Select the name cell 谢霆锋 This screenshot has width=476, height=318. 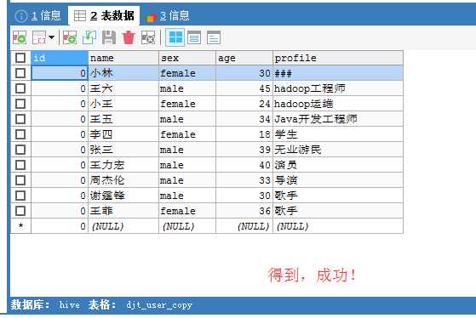point(123,196)
